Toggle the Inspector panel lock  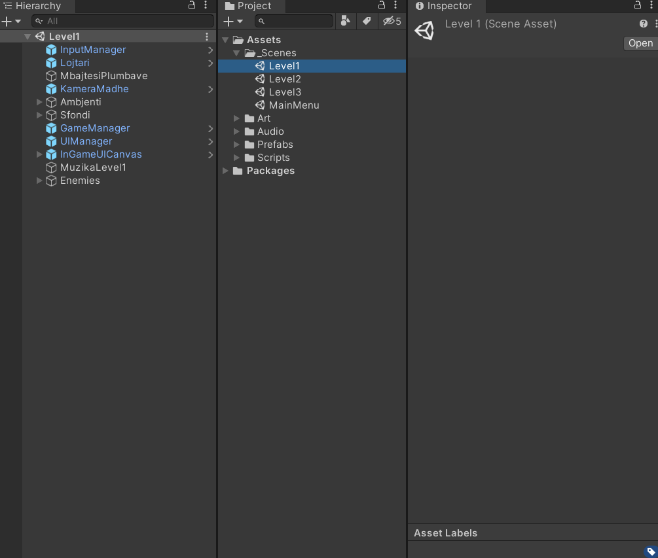(638, 5)
